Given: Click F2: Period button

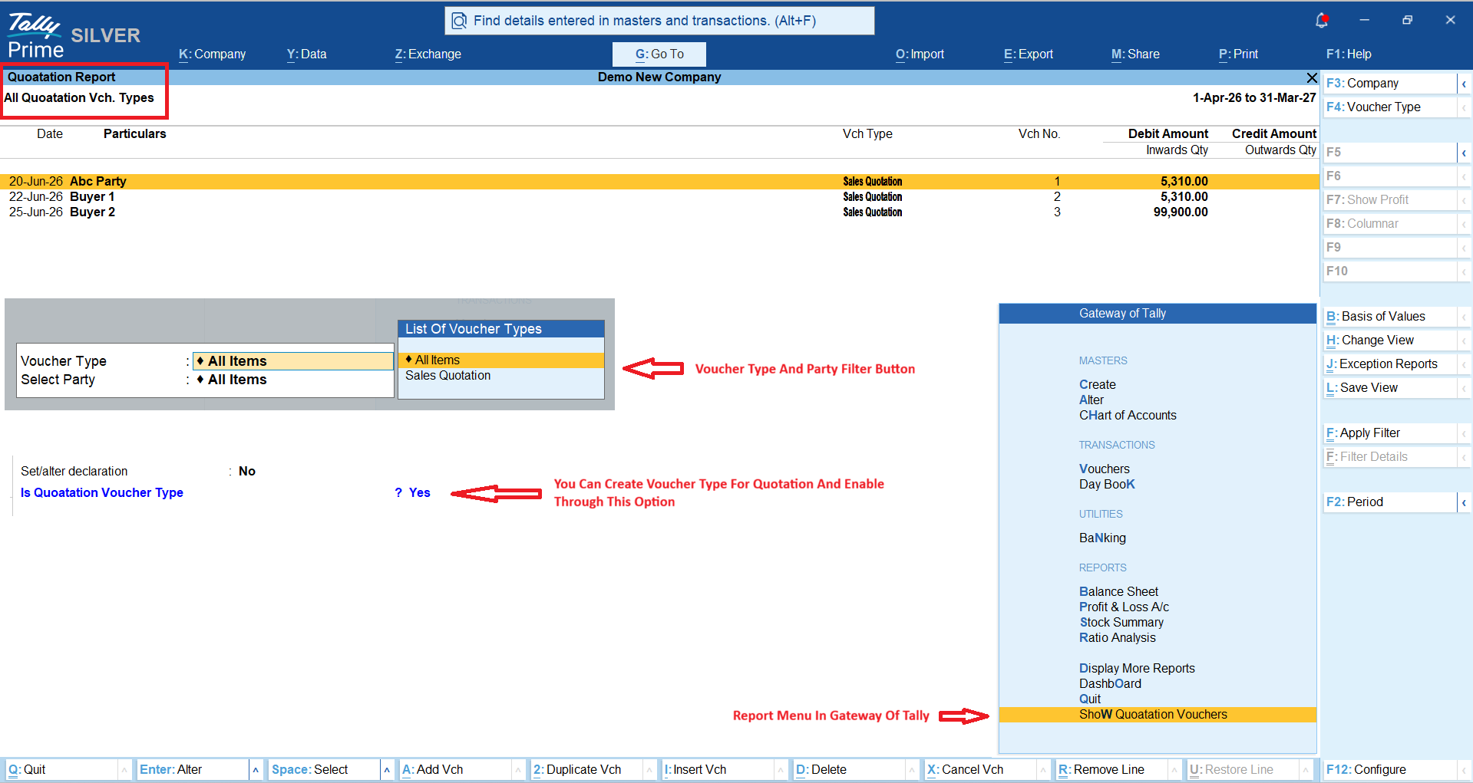Looking at the screenshot, I should [1390, 502].
